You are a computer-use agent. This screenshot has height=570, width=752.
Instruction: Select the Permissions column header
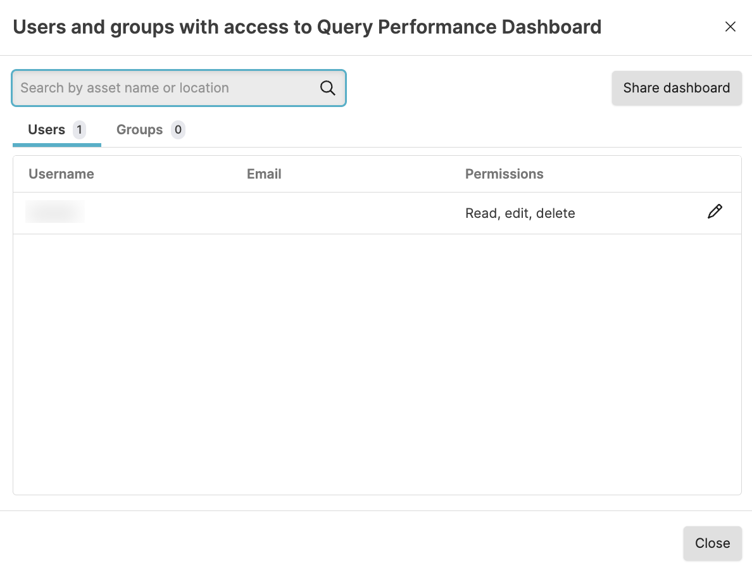pyautogui.click(x=504, y=174)
